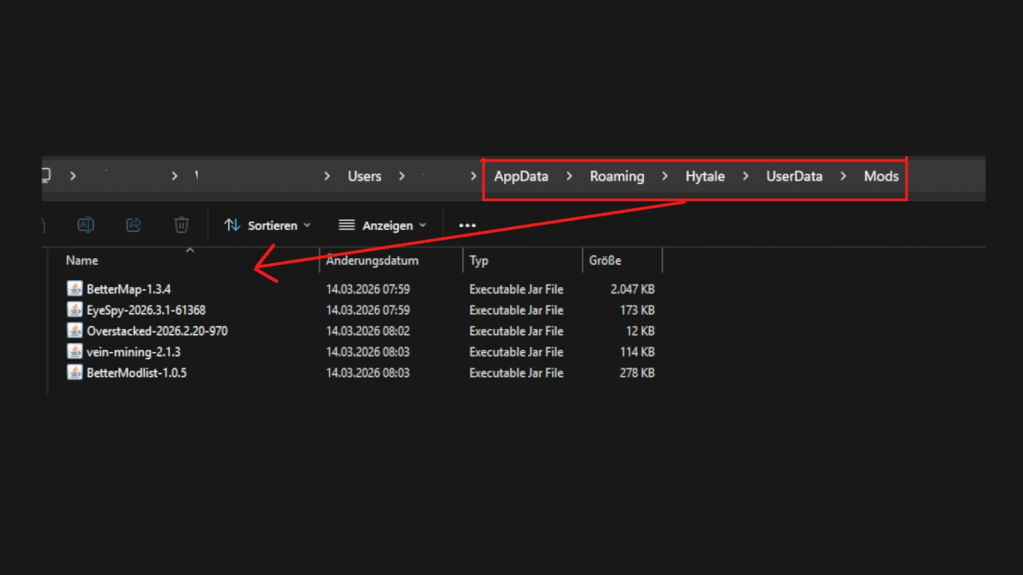The height and width of the screenshot is (575, 1023).
Task: Sort by the Größe column header
Action: coord(605,261)
